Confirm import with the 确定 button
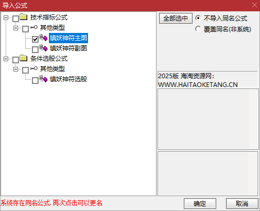 coord(200,204)
